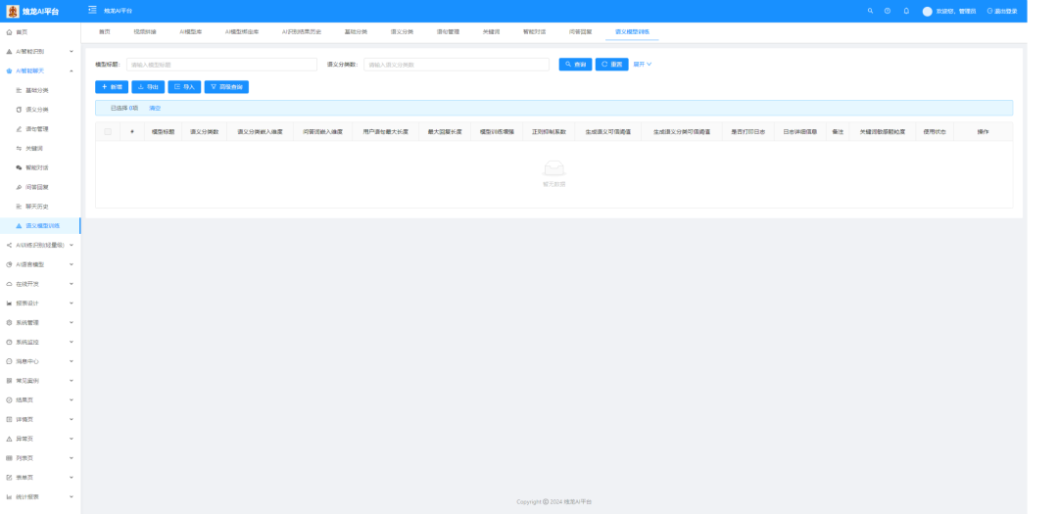Switch to the 首页 tab

click(104, 31)
